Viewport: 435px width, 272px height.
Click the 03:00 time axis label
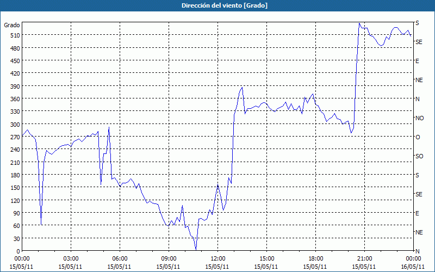71,259
